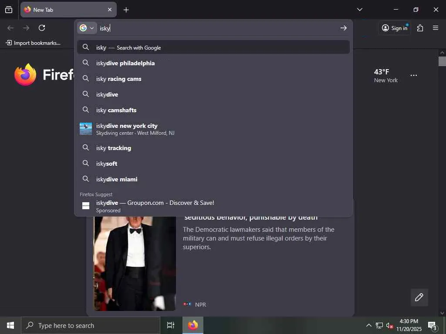Go forward with the forward arrow
The image size is (446, 334).
26,28
